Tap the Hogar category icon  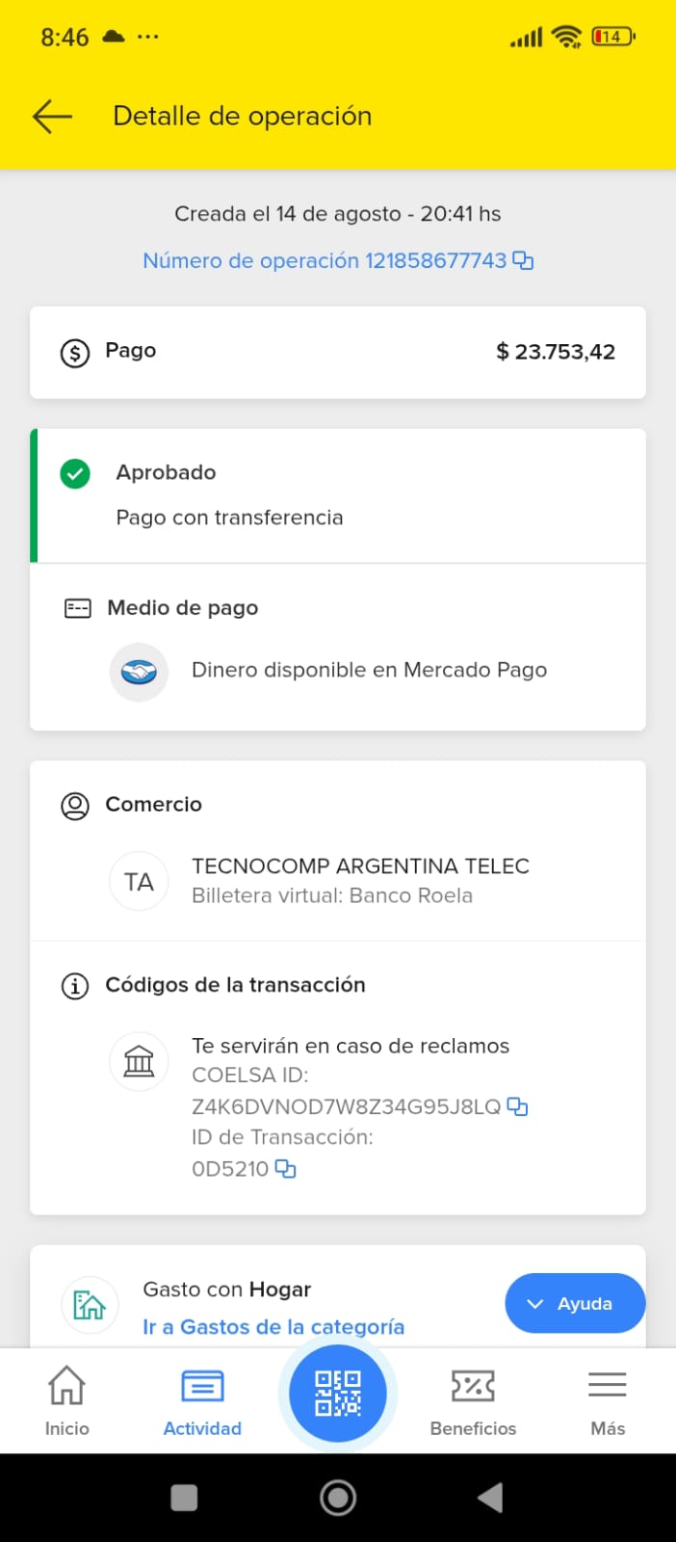coord(90,1305)
